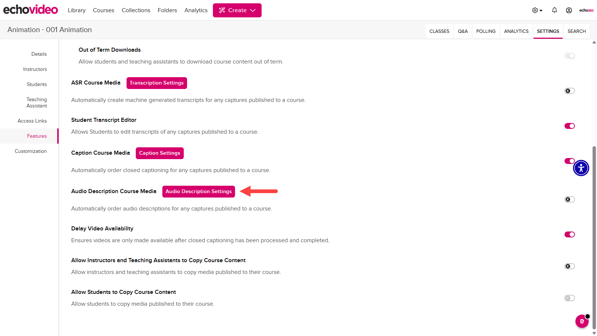Open Students settings section
The width and height of the screenshot is (597, 336).
click(x=37, y=84)
